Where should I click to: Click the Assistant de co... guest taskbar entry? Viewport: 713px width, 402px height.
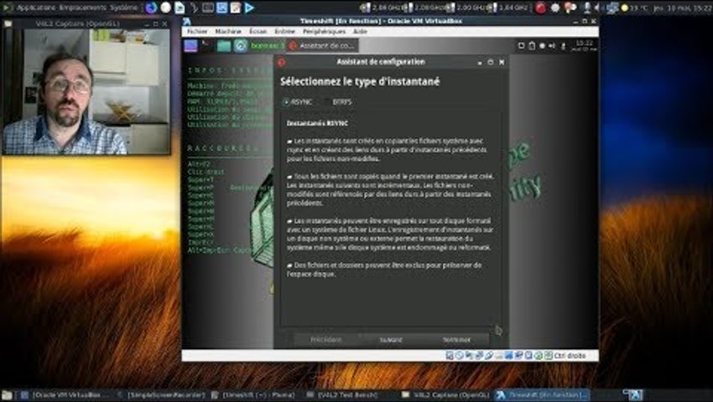pos(322,45)
